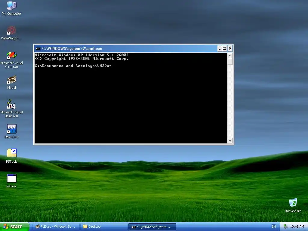
Task: Select the PSTools zip folder icon
Action: tap(11, 156)
